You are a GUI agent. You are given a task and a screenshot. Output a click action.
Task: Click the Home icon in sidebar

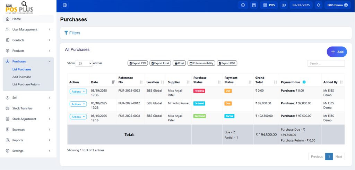[8, 19]
